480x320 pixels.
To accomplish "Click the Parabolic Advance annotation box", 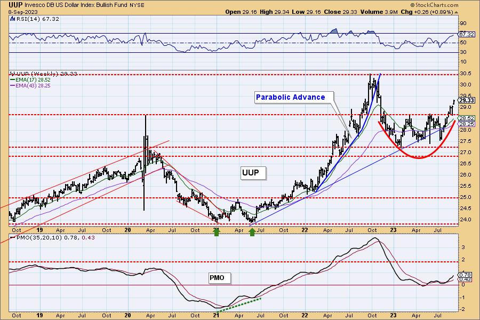I will pyautogui.click(x=293, y=98).
